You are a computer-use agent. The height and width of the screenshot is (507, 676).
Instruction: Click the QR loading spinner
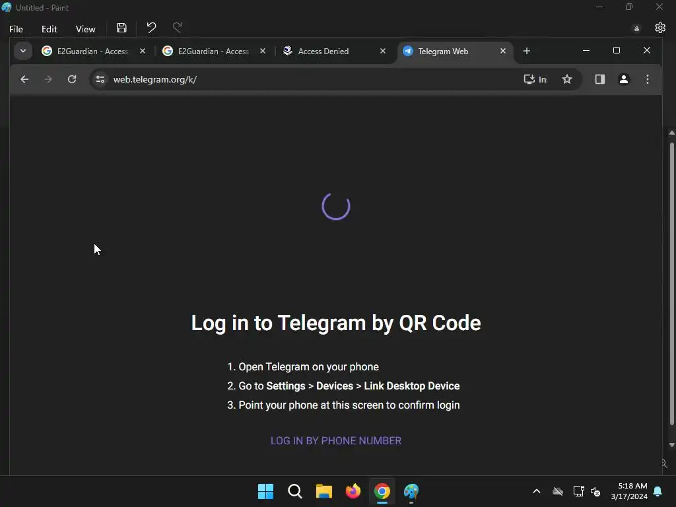336,206
